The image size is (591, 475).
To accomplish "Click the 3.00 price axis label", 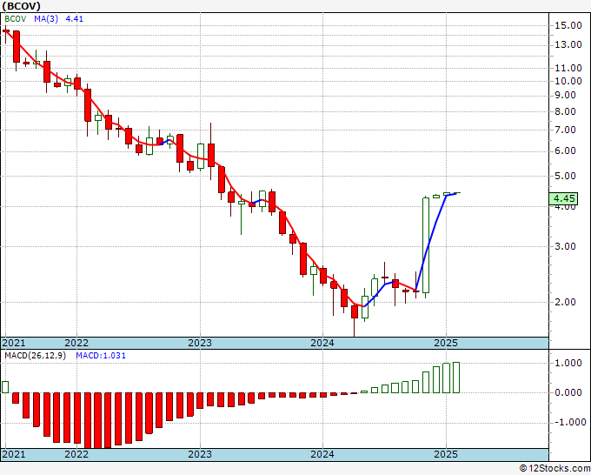I will click(565, 247).
